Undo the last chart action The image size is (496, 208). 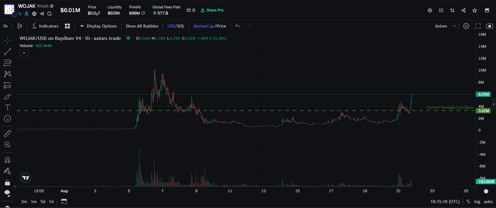[x=238, y=26]
